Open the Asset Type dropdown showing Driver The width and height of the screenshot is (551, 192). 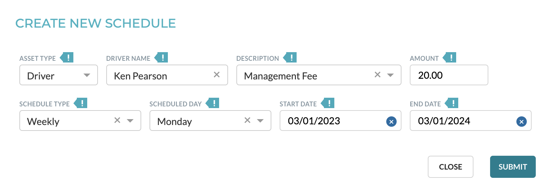tap(58, 75)
